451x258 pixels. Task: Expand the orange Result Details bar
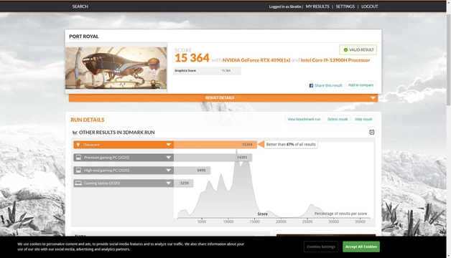[x=223, y=98]
